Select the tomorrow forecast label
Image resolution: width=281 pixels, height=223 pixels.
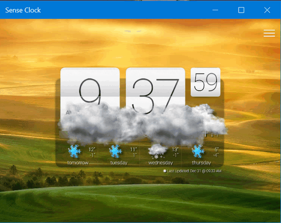point(78,163)
